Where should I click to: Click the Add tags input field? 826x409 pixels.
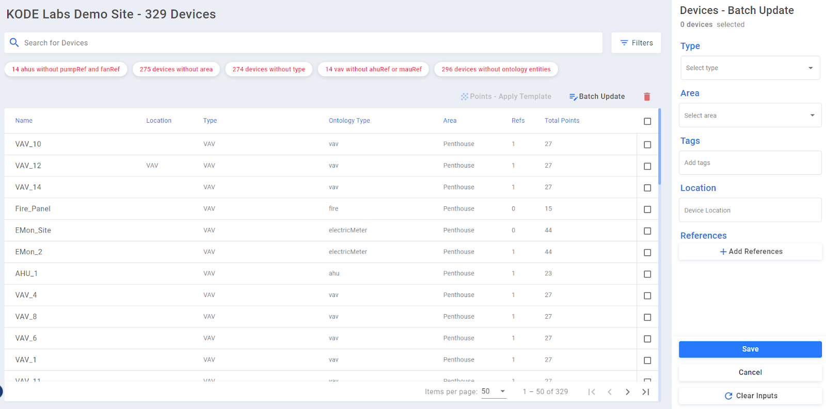tap(750, 163)
